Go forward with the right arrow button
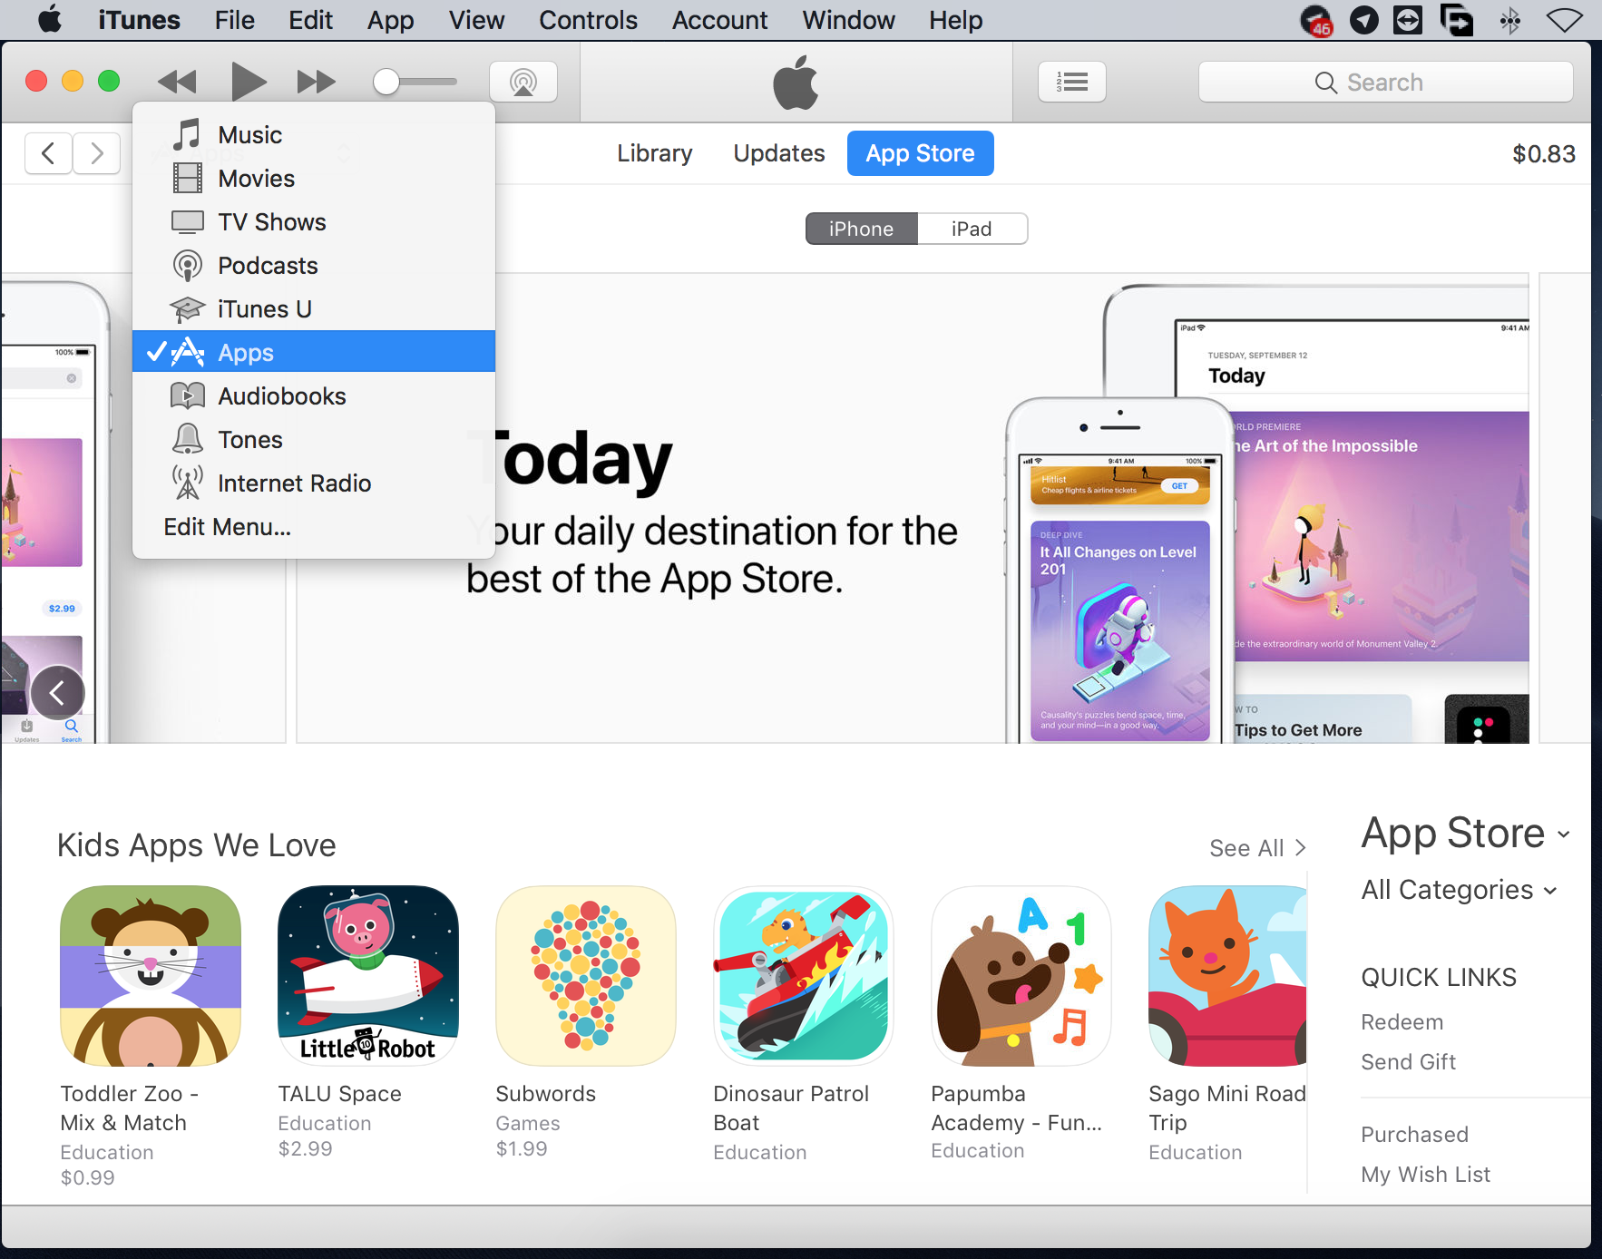The width and height of the screenshot is (1602, 1259). [x=96, y=153]
